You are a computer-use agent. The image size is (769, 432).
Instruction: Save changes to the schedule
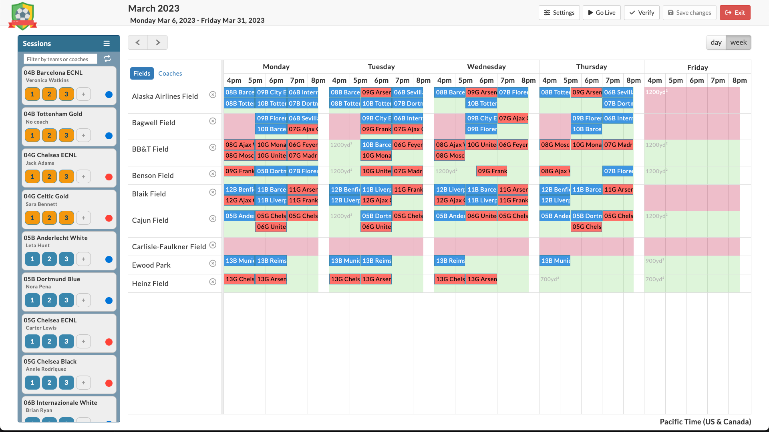coord(689,12)
